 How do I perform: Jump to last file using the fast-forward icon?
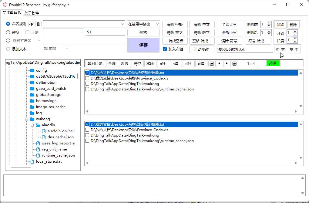(234, 63)
